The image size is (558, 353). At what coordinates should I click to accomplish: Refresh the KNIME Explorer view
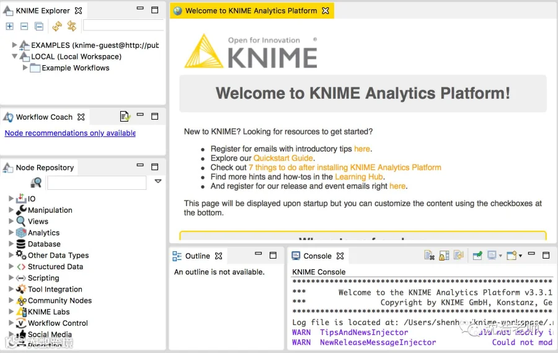(57, 26)
